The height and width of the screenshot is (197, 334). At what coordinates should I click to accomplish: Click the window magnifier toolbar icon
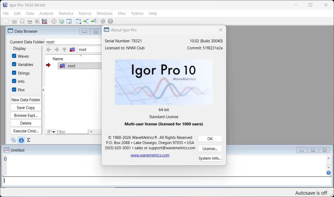coord(69,21)
